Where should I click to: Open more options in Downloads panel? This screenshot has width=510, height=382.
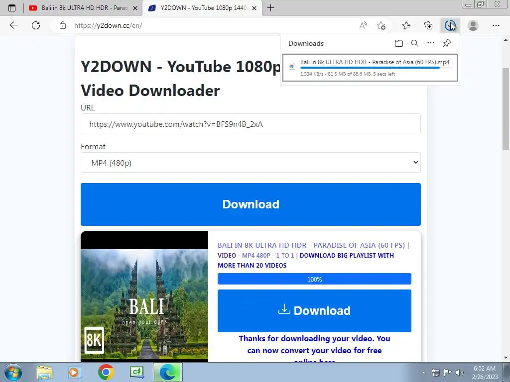[431, 43]
